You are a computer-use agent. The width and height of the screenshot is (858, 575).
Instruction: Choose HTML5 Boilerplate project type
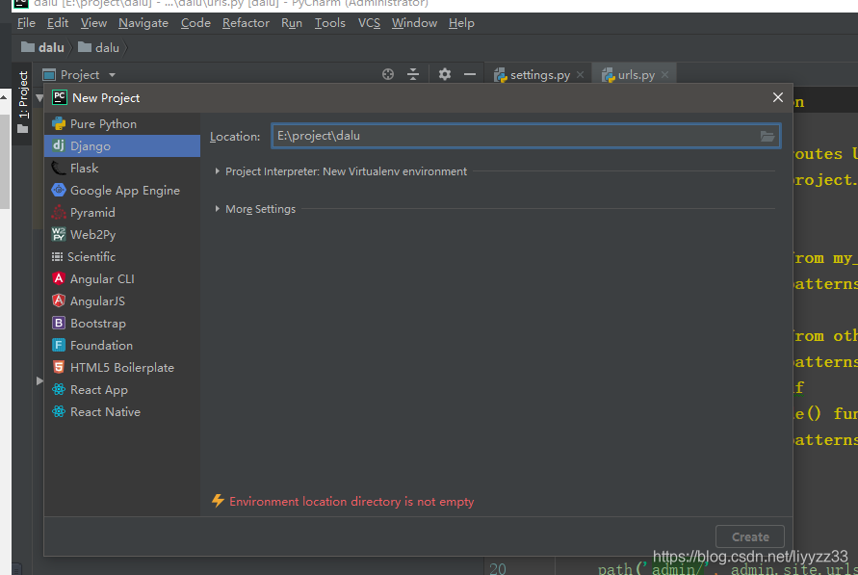(x=122, y=368)
